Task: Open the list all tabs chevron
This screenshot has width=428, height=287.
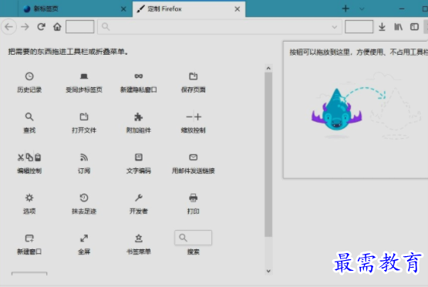Action: [362, 9]
